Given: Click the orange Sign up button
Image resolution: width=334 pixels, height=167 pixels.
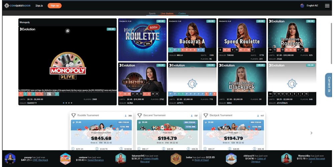Looking at the screenshot, I should click(54, 6).
